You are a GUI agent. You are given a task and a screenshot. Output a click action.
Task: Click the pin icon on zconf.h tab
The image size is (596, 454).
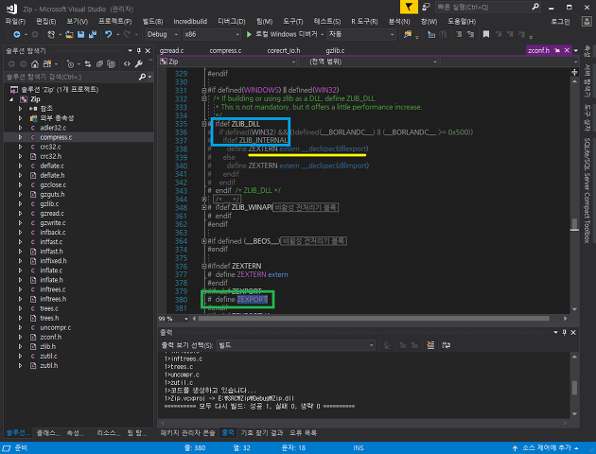[x=557, y=50]
